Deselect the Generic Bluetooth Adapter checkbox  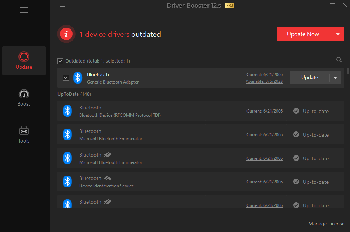coord(66,77)
